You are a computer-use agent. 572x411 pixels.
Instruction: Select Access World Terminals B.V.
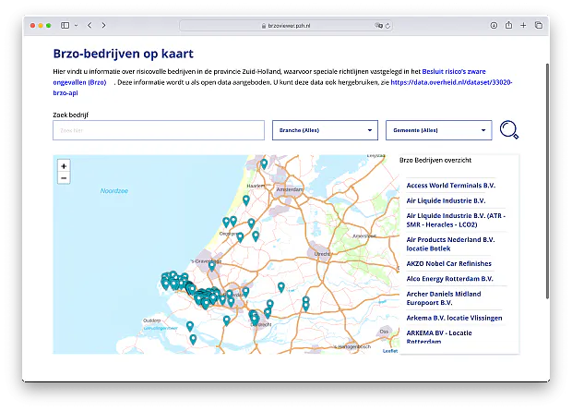point(450,186)
